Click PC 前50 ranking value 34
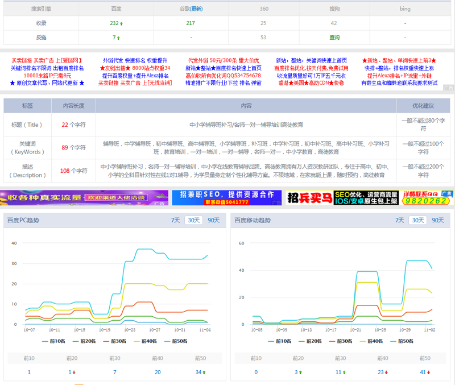 (198, 372)
